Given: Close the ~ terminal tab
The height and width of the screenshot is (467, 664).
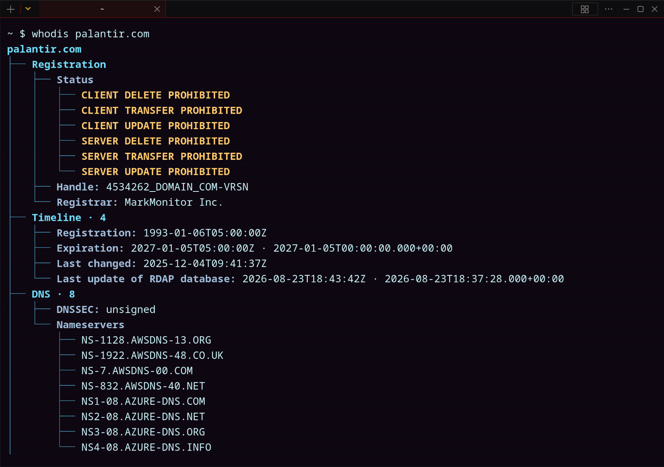Looking at the screenshot, I should click(x=157, y=9).
